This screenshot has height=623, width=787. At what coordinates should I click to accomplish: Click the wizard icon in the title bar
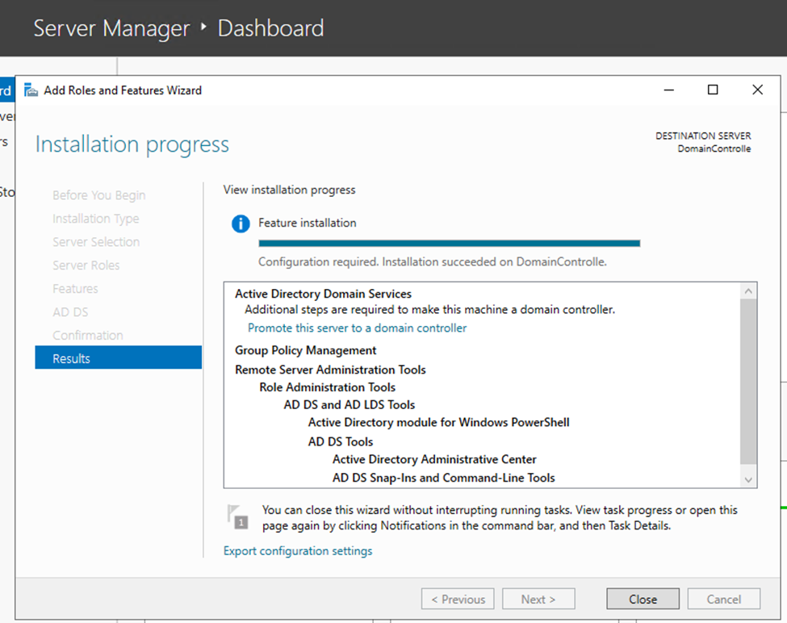[x=30, y=90]
